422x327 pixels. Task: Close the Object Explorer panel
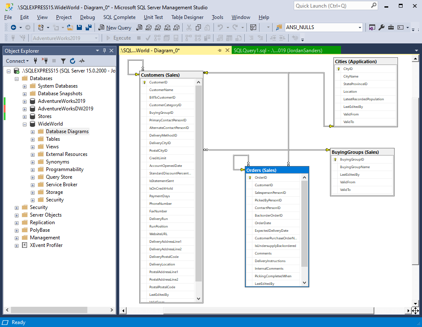(x=111, y=51)
